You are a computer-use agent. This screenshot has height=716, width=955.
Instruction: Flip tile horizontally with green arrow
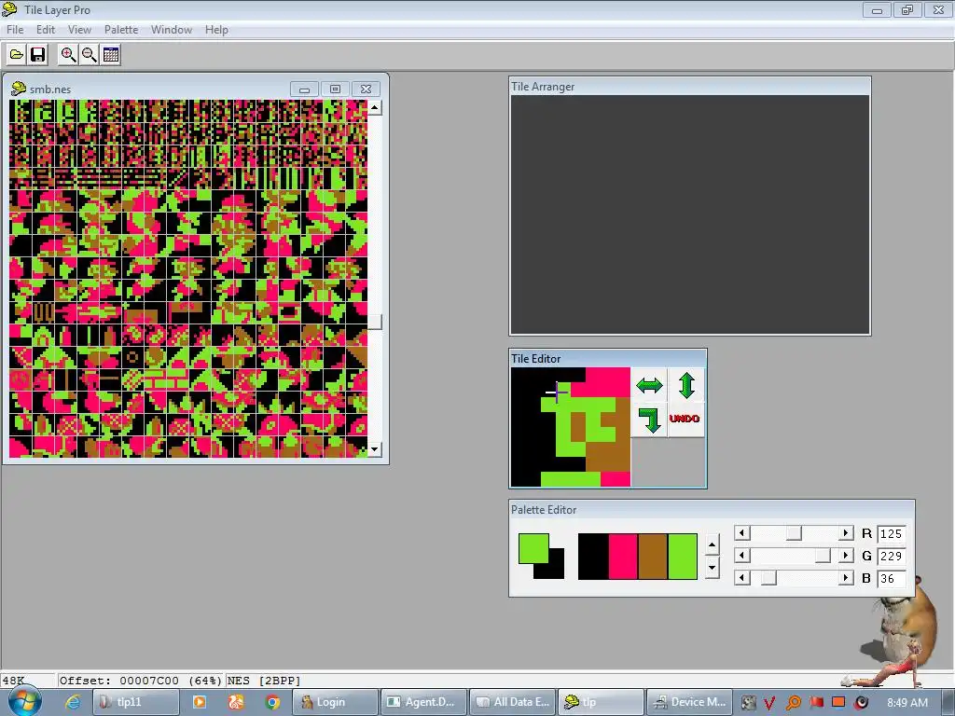[649, 385]
